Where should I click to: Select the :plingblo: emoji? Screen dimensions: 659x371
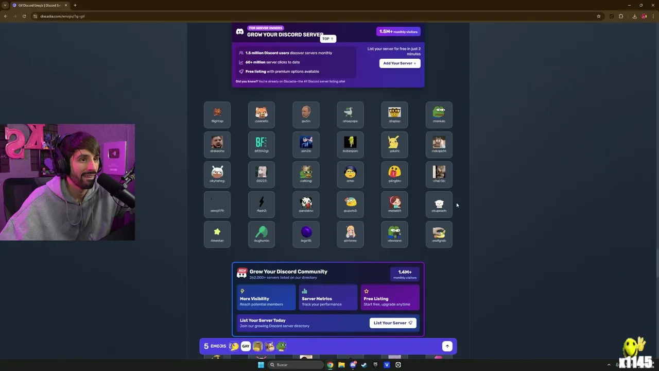394,175
